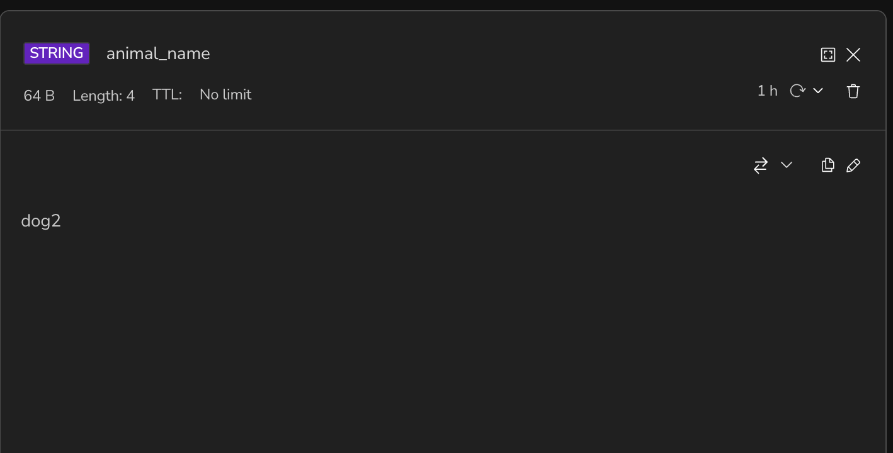
Task: Edit the TTL value showing No limit
Action: (225, 95)
